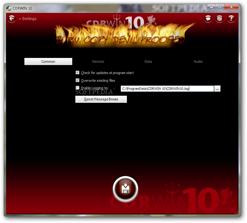The image size is (247, 223).
Task: Enable Logging to checkbox
Action: [77, 88]
